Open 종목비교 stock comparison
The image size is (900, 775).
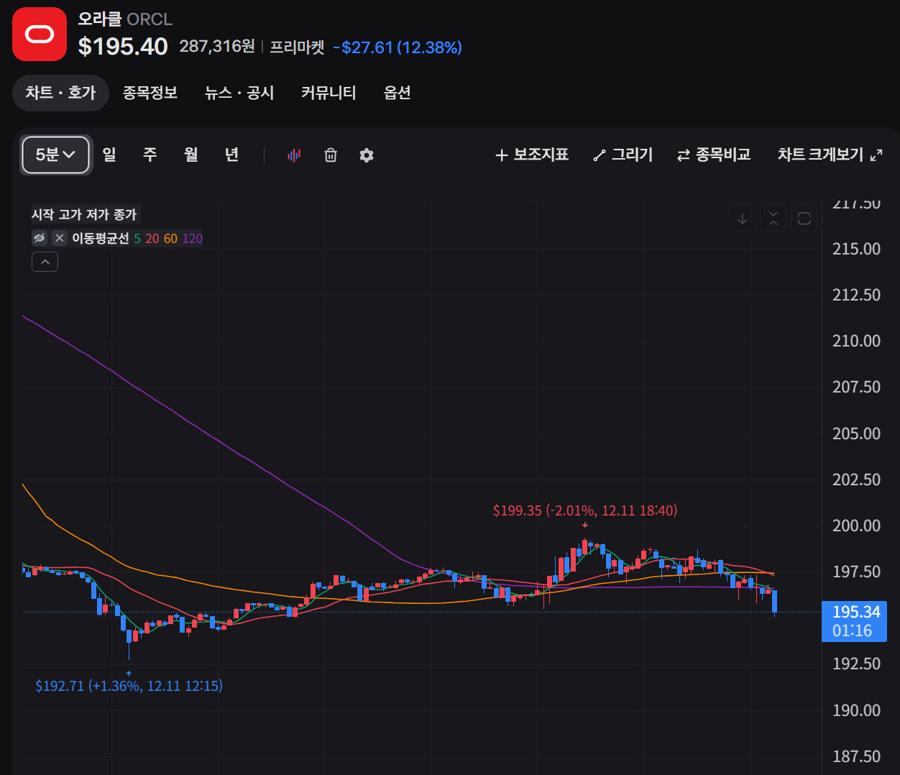click(x=714, y=155)
